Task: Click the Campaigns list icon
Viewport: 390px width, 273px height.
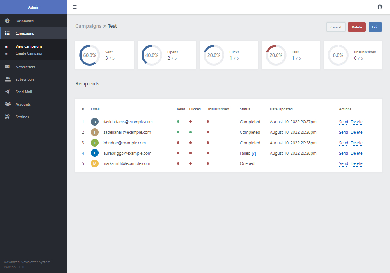Action: coord(7,33)
